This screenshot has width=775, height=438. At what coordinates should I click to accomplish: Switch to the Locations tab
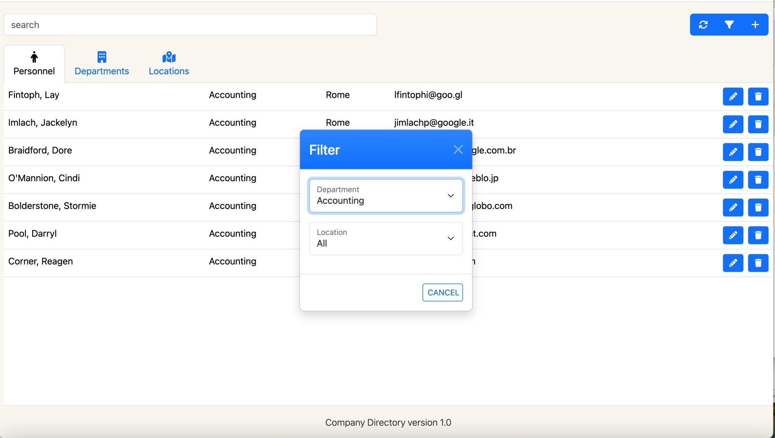(x=169, y=64)
